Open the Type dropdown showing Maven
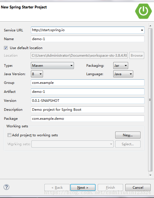Screen dimensions: 154x198 point(52,66)
